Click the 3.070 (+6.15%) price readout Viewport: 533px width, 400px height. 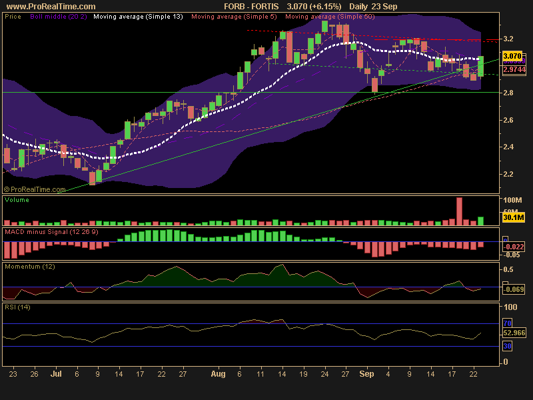pos(314,7)
